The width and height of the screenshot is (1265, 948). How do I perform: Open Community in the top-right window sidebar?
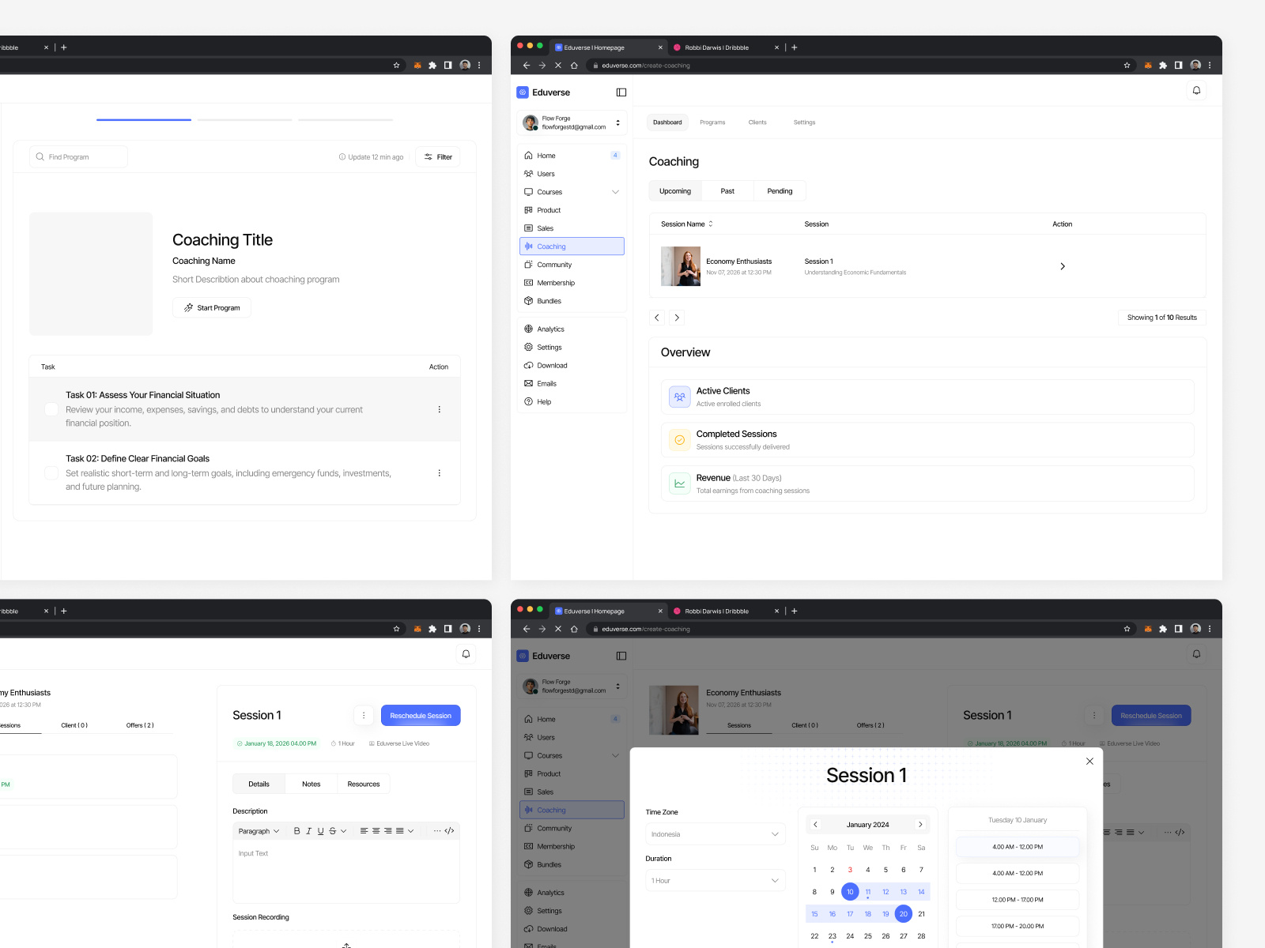(x=572, y=265)
